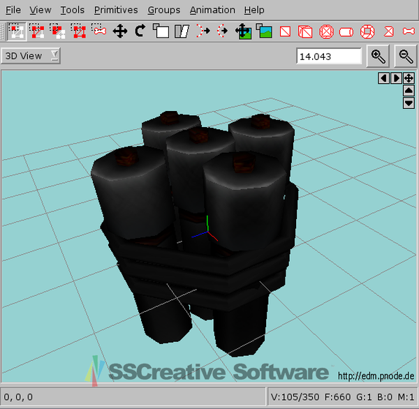
Task: Pick the Select Groups tool
Action: pos(78,31)
